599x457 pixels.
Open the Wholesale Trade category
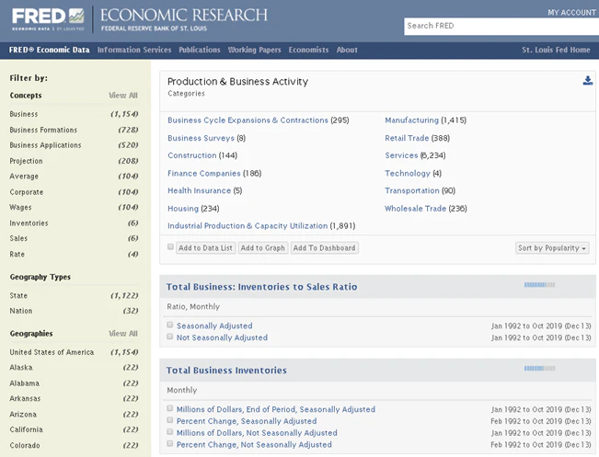(x=416, y=209)
